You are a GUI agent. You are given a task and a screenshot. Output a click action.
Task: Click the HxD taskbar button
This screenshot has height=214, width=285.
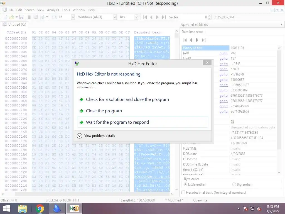coord(74,208)
